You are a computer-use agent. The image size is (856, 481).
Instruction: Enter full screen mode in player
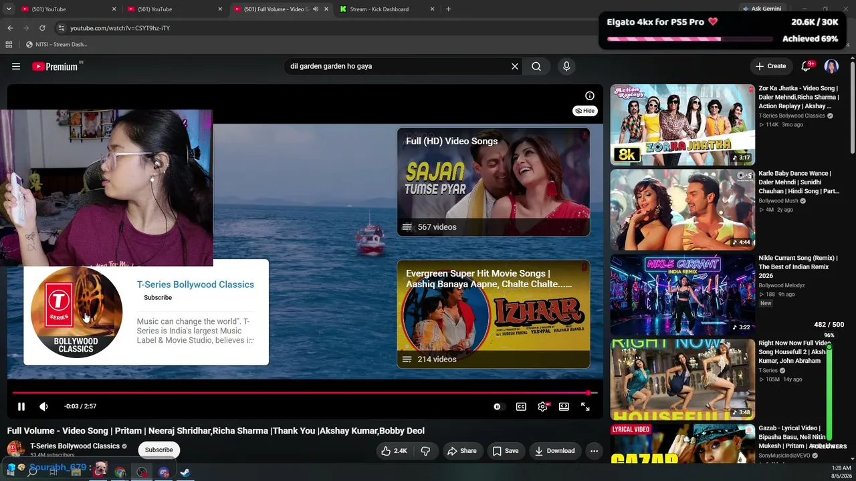[585, 406]
